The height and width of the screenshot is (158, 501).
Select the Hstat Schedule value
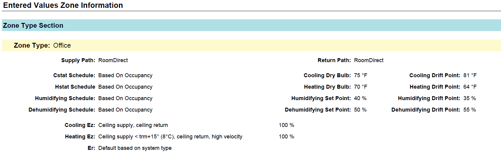click(125, 87)
